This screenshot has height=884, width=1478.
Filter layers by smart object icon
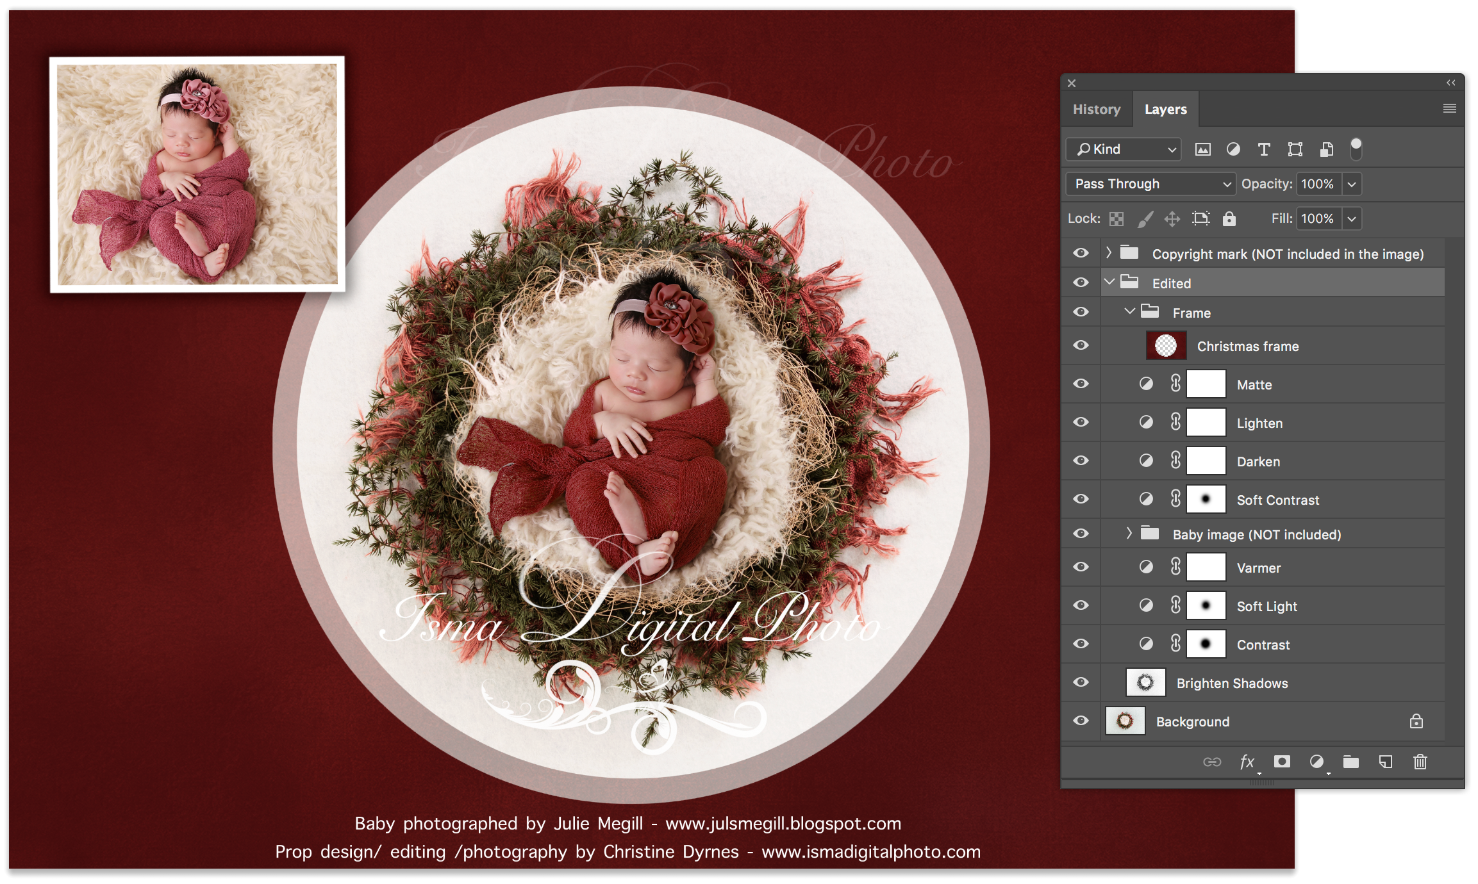pos(1327,149)
